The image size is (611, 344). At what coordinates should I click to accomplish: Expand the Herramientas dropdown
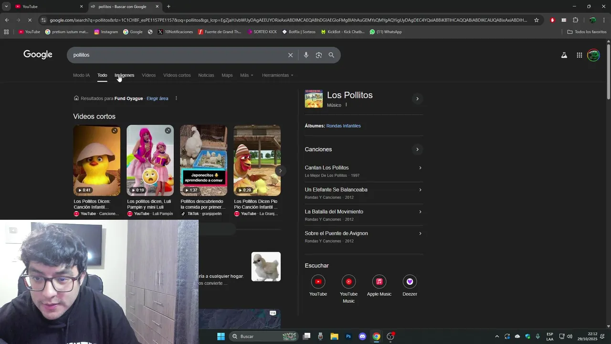point(278,75)
